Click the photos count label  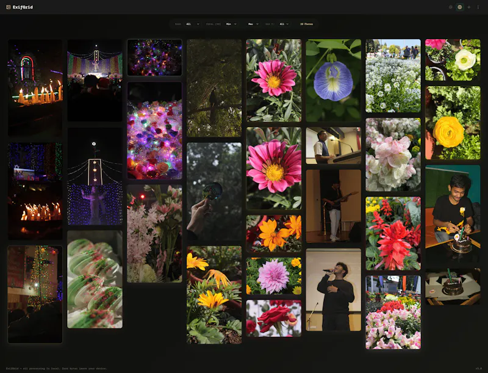pos(307,24)
